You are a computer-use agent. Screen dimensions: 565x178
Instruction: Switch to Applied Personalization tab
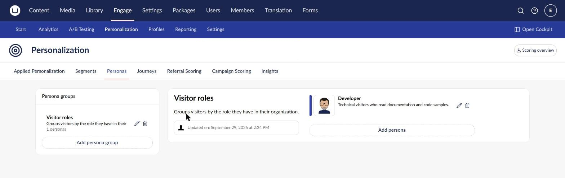[39, 71]
